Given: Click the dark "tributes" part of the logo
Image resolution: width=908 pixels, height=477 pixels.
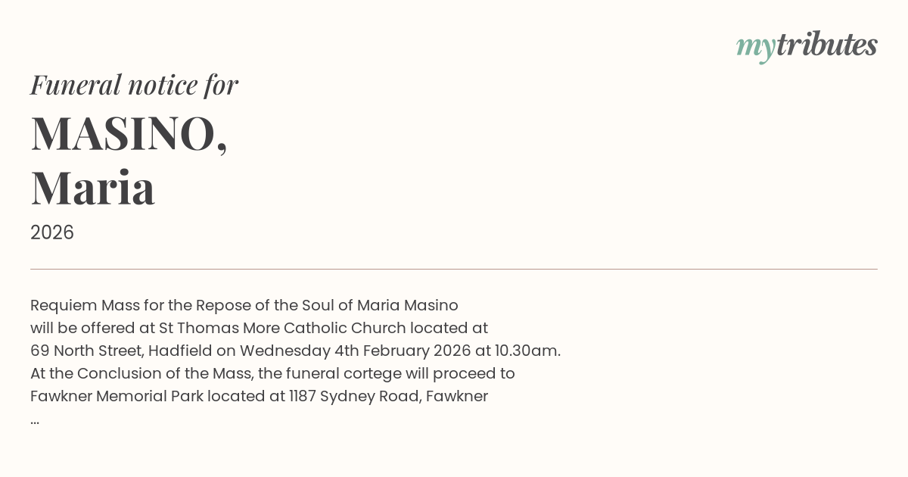Looking at the screenshot, I should pyautogui.click(x=826, y=45).
